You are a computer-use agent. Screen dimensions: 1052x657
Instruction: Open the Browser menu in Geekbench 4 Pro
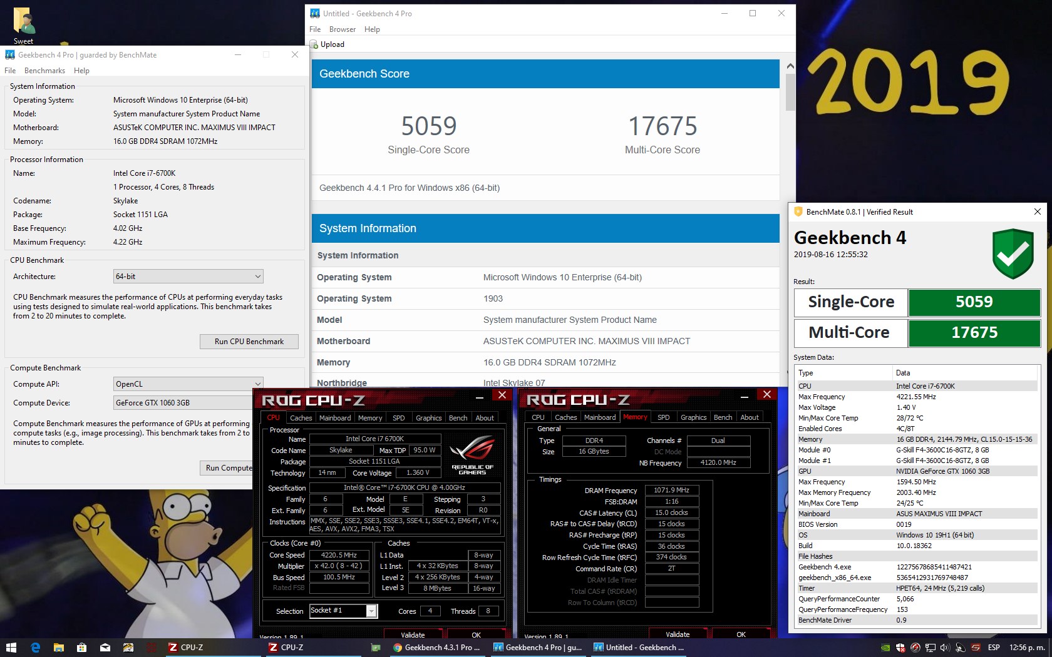[x=343, y=29]
